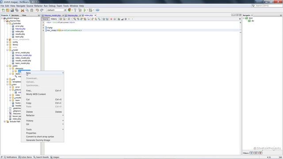
Task: Click the Undo toolbar icon
Action: [x=37, y=10]
